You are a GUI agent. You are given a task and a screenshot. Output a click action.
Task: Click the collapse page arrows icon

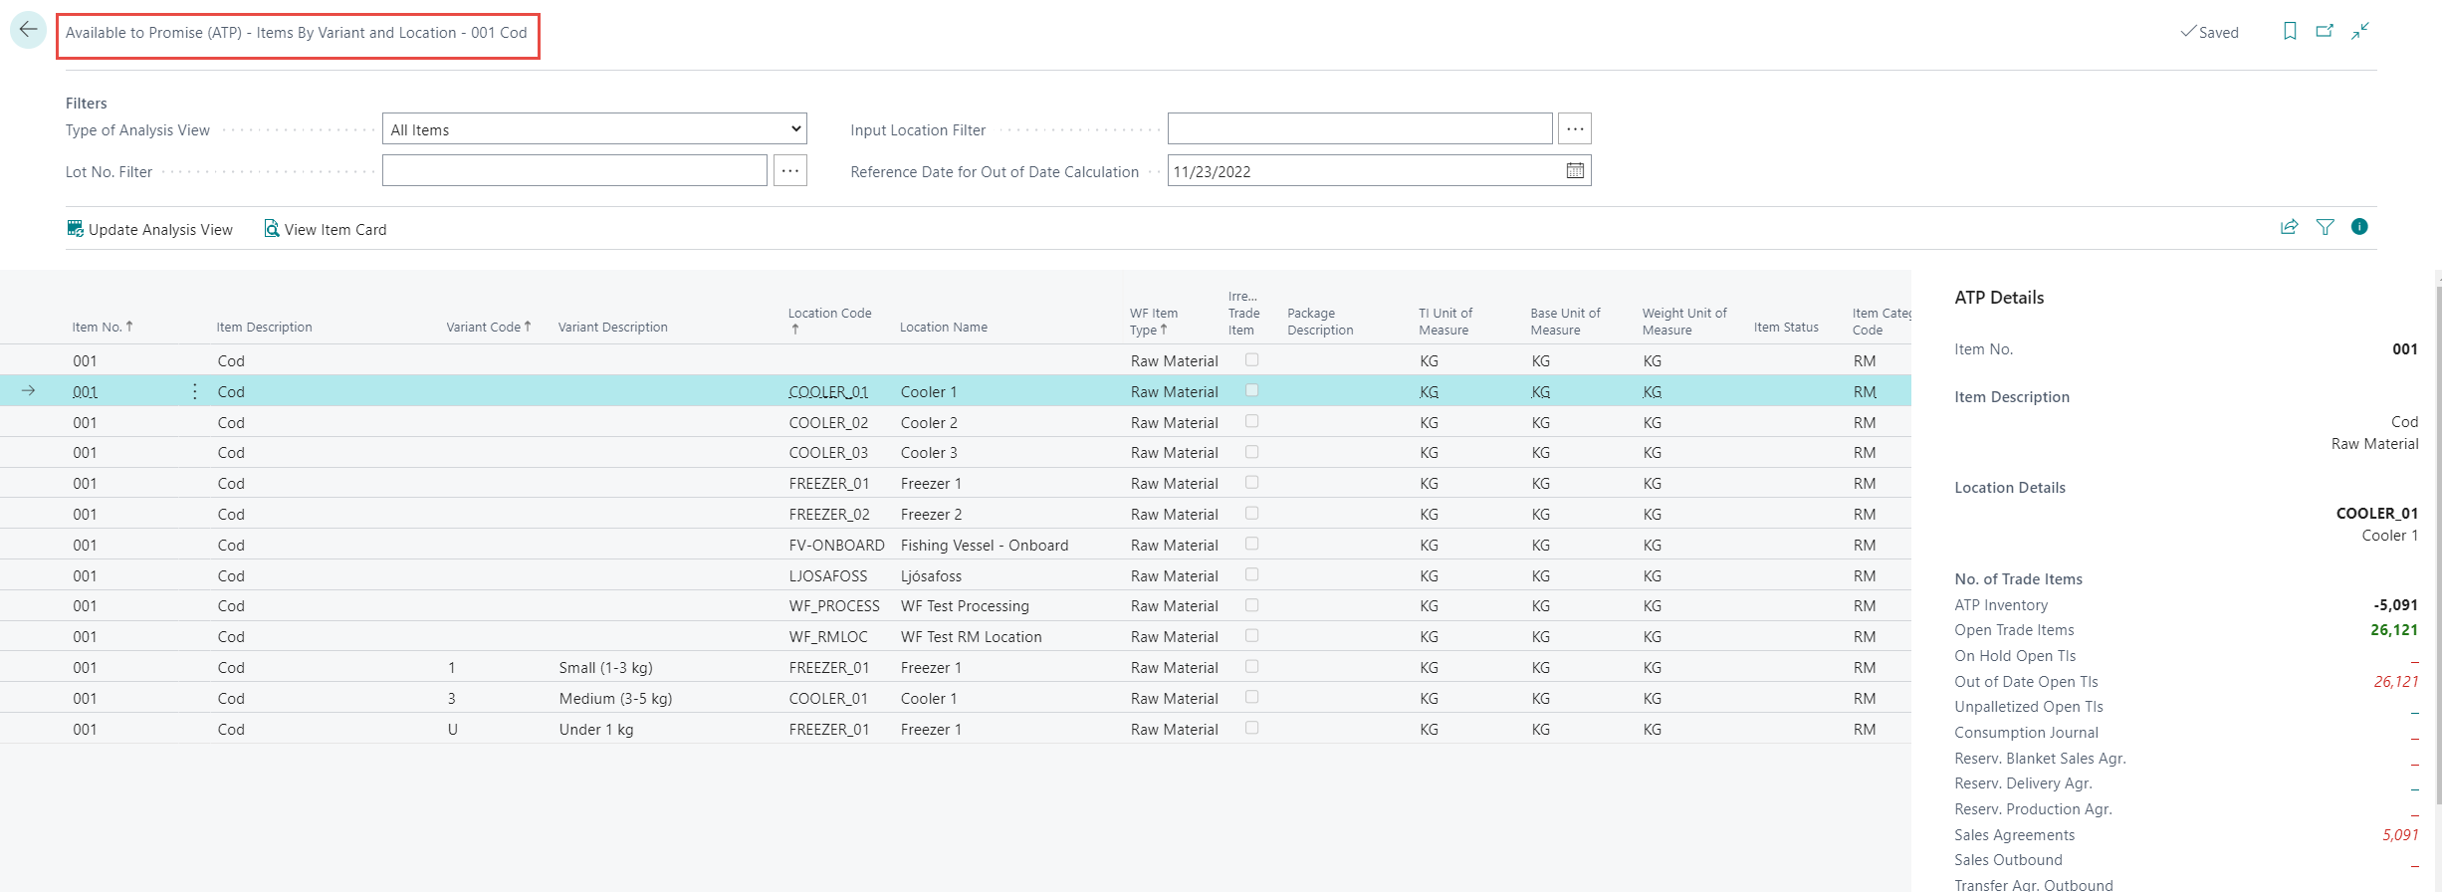click(x=2360, y=32)
